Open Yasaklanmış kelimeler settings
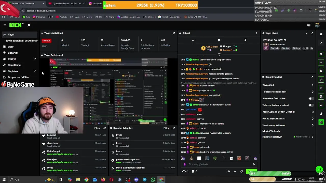326x183 pixels. (288, 125)
